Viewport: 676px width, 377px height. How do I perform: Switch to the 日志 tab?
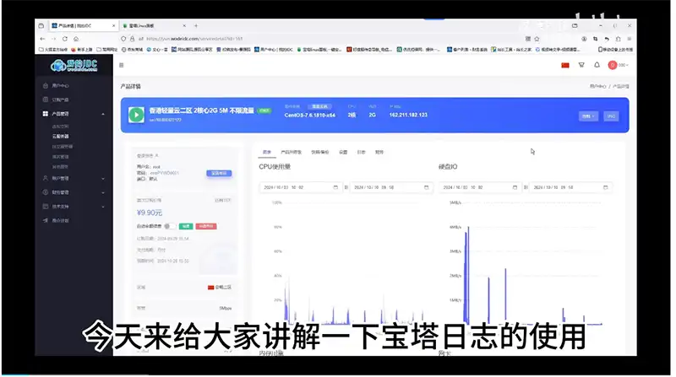(x=361, y=153)
